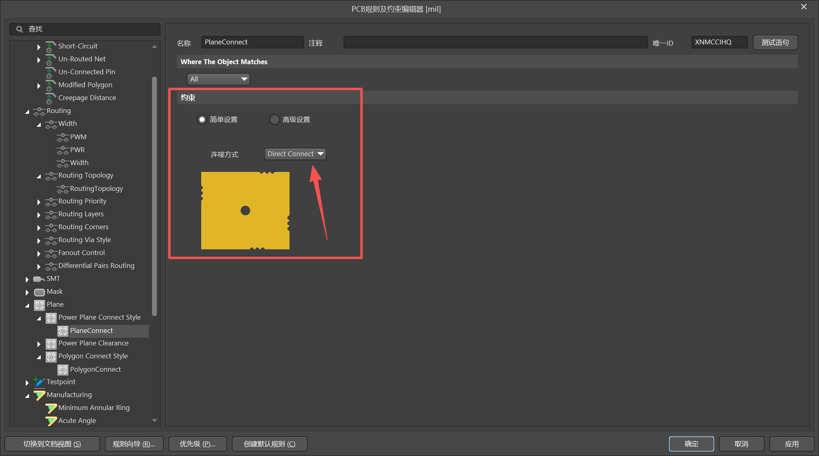Click the Manufacturing category icon
819x456 pixels.
point(39,395)
